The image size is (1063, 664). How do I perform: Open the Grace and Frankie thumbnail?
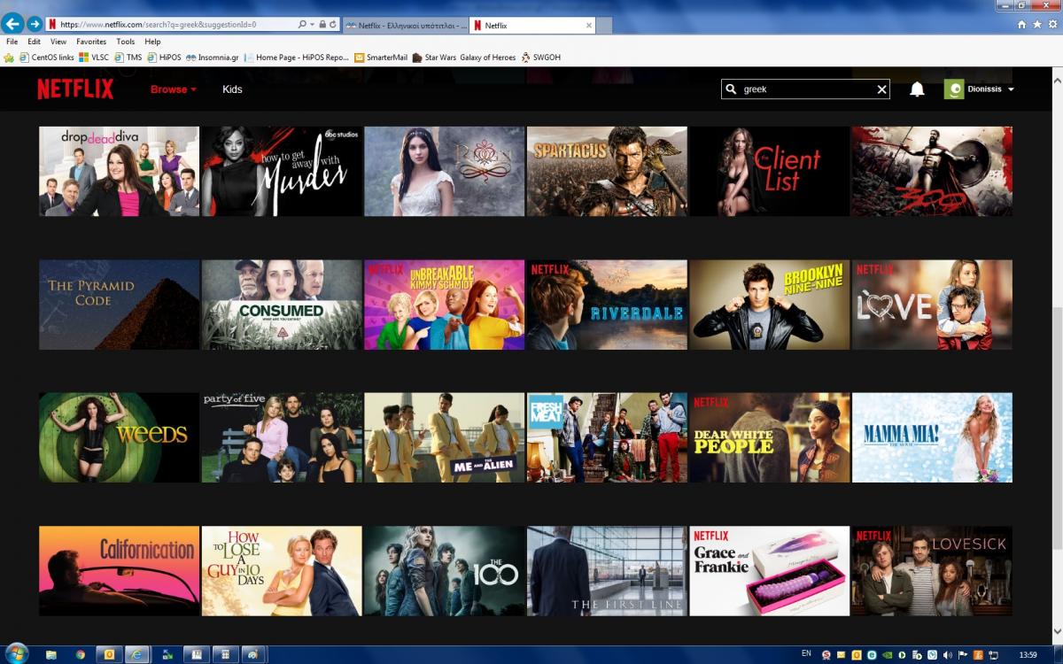tap(770, 571)
